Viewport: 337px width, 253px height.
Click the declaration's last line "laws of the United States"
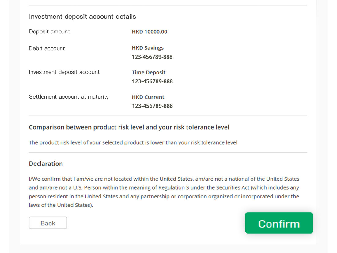61,205
